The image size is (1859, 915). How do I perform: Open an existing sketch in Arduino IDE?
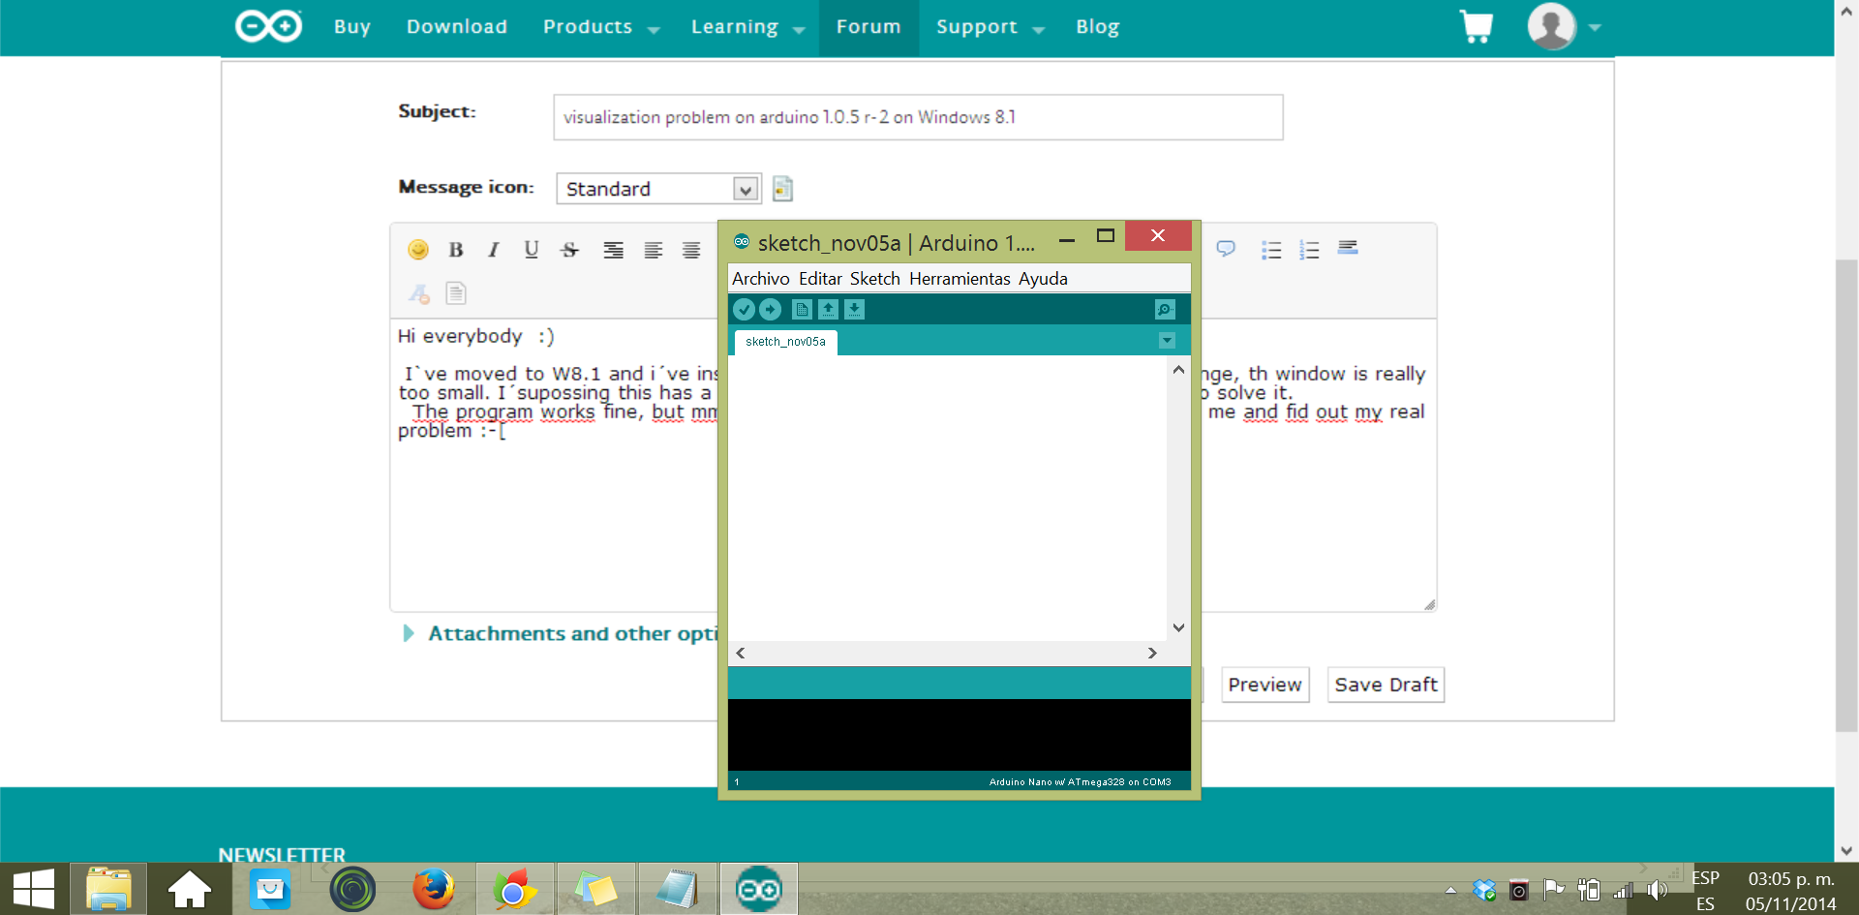click(x=828, y=309)
